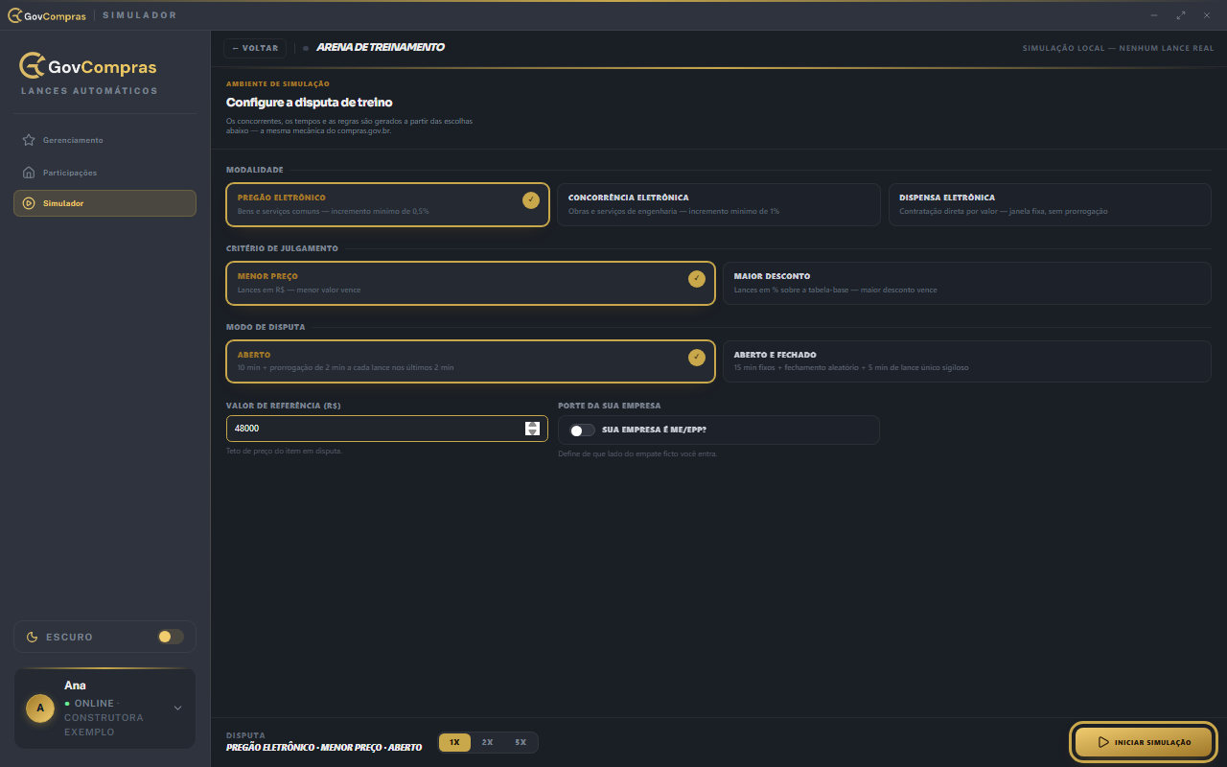Select the Aberto dispute mode

tap(471, 361)
